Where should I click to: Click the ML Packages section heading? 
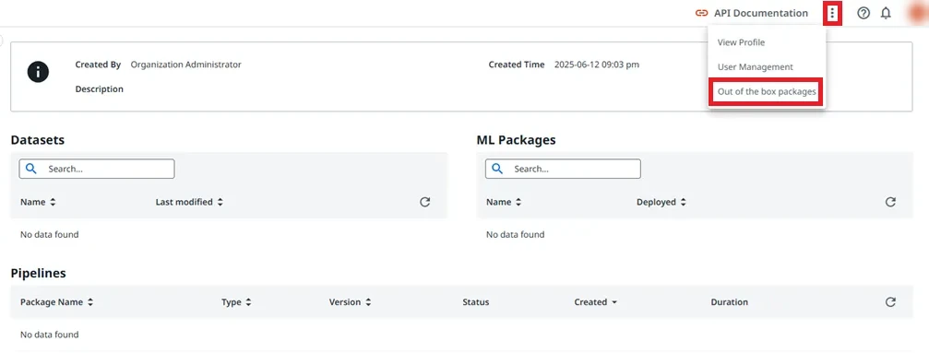click(516, 140)
